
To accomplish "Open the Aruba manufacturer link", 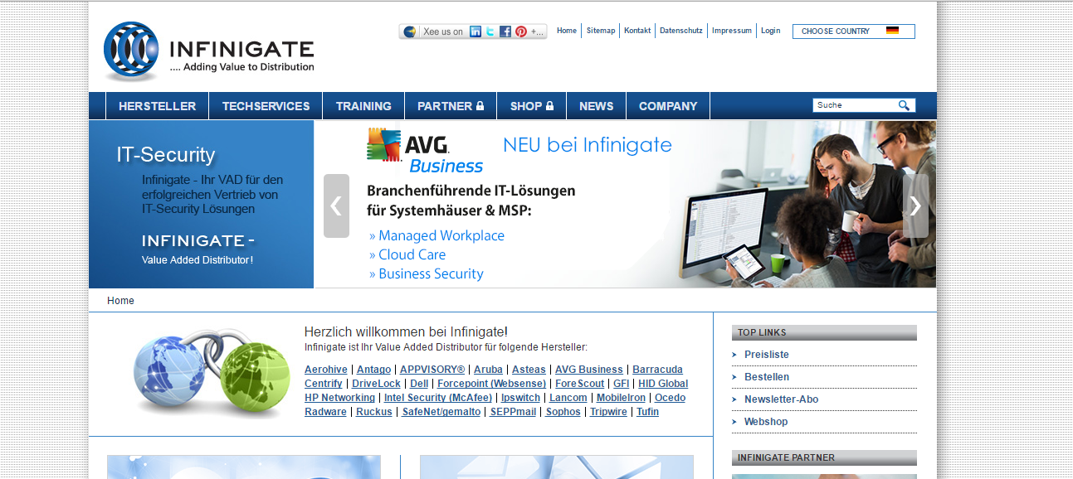I will pos(488,370).
